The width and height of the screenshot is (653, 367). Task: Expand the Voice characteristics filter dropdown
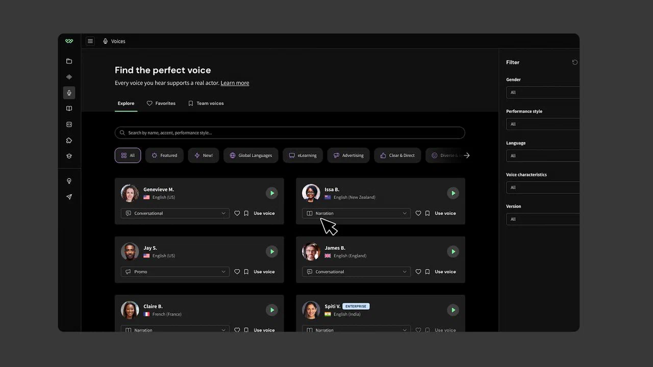543,187
